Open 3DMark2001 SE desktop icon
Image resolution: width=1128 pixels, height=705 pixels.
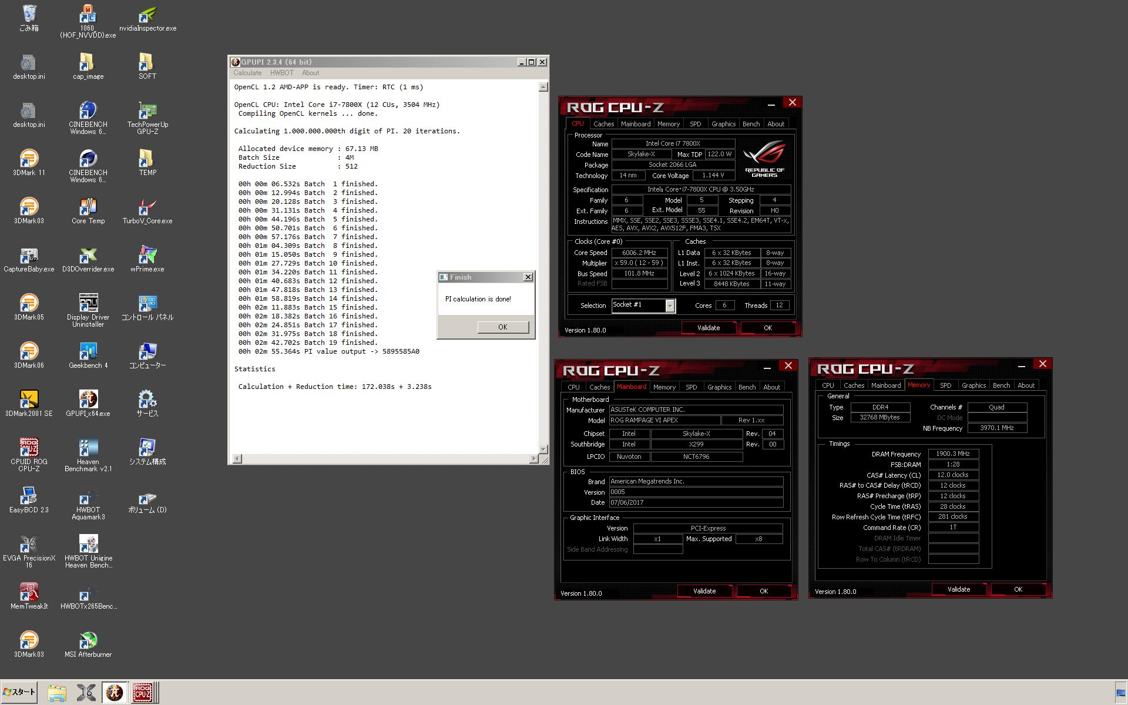29,404
